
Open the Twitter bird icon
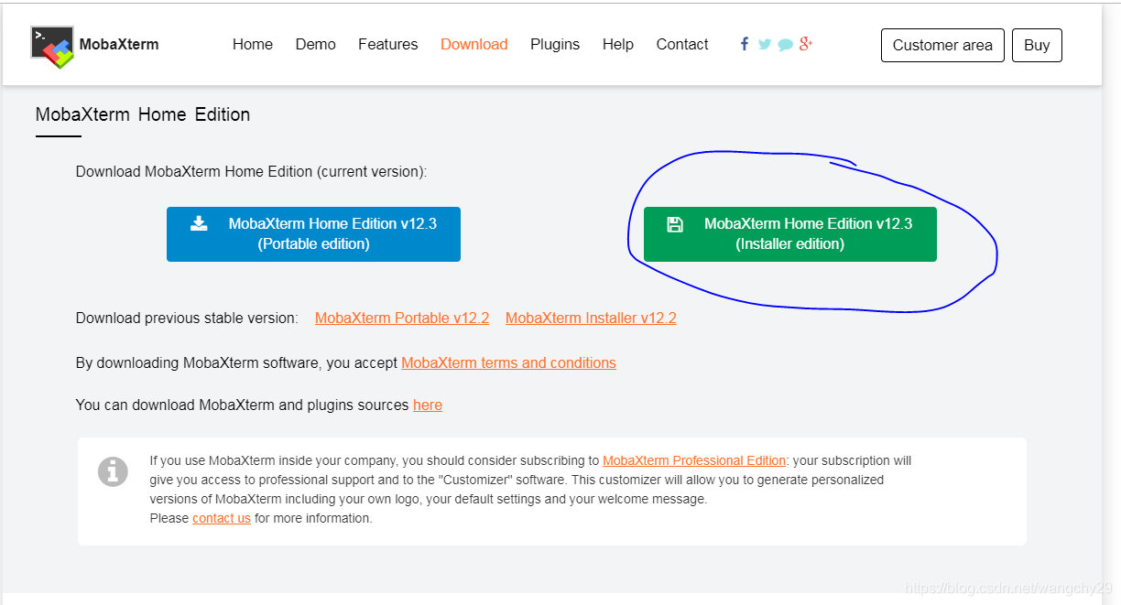click(765, 44)
